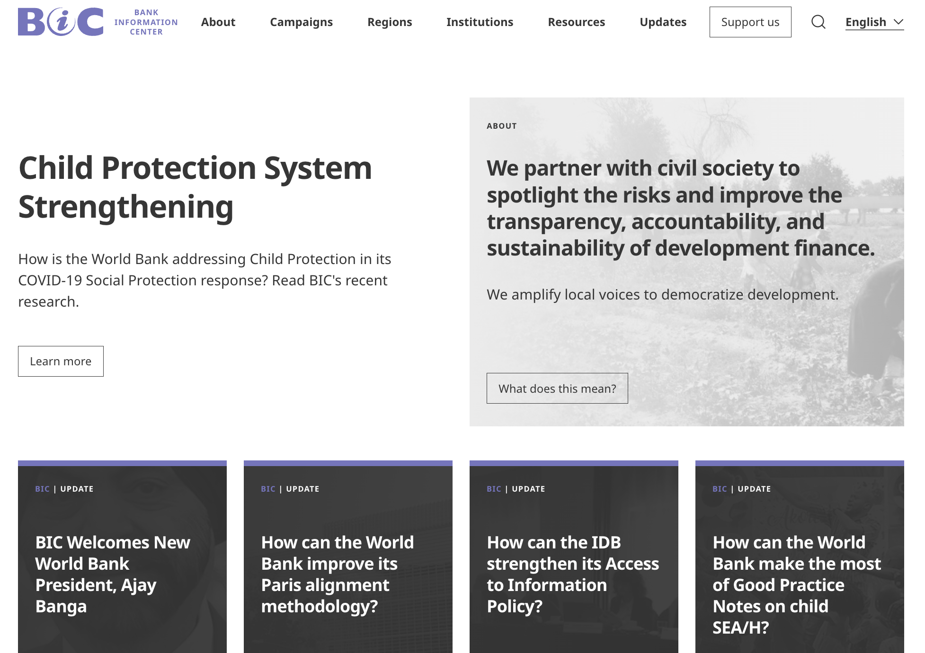
Task: Open the Ajay Banga welcome update card
Action: [113, 574]
